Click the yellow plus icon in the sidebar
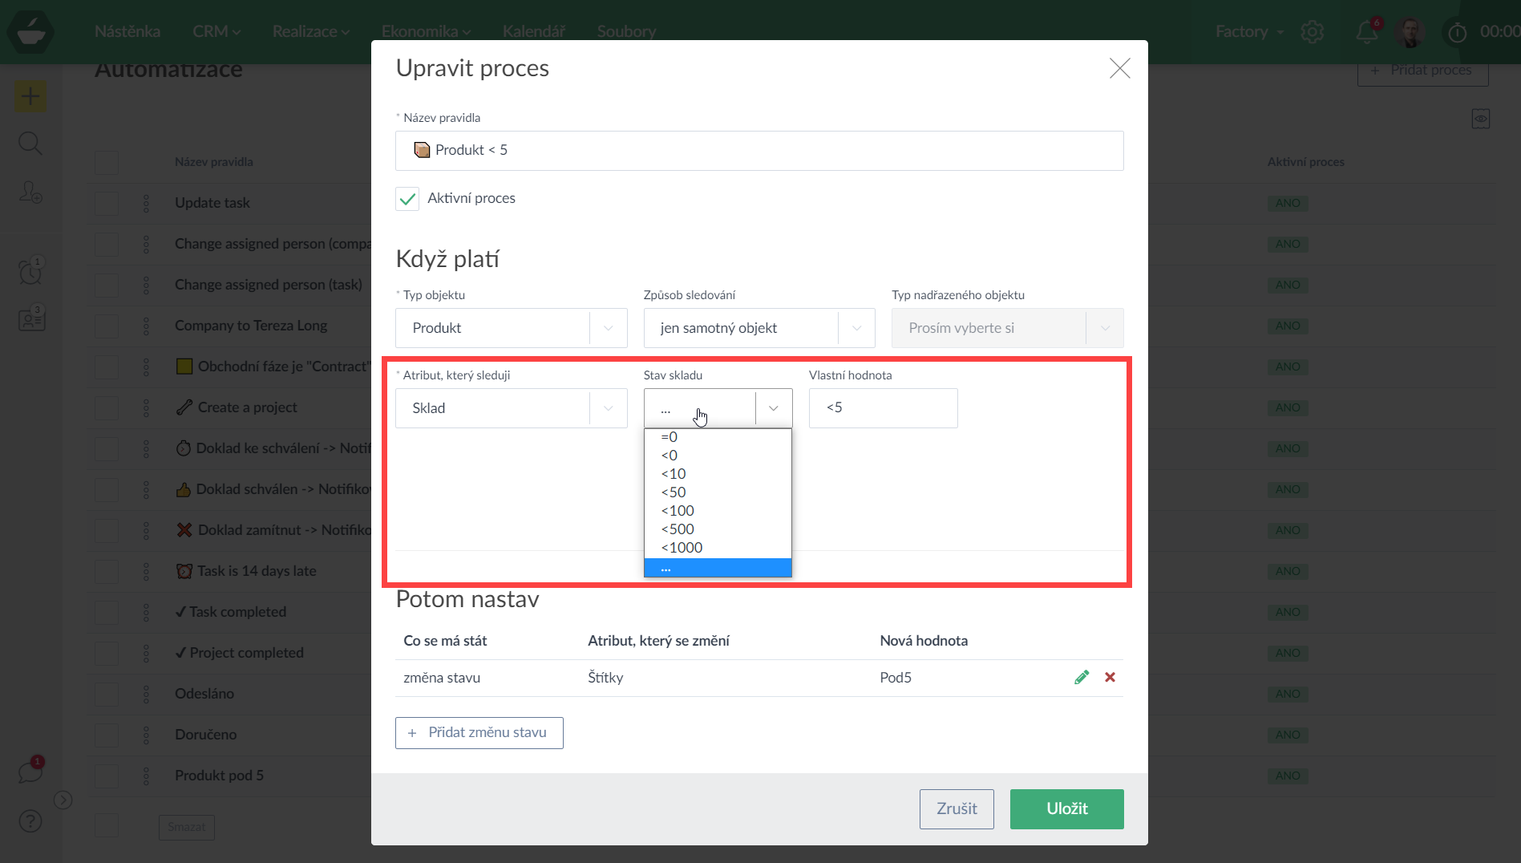Image resolution: width=1521 pixels, height=863 pixels. (x=30, y=97)
